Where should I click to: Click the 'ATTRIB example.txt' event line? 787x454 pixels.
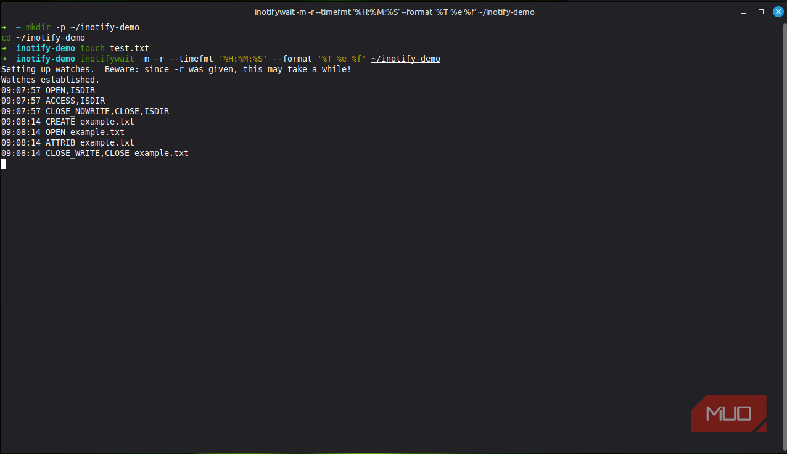pyautogui.click(x=68, y=142)
